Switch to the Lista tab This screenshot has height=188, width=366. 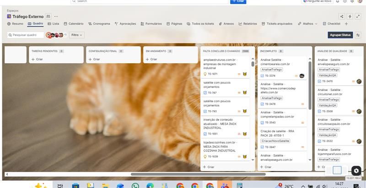pyautogui.click(x=53, y=24)
